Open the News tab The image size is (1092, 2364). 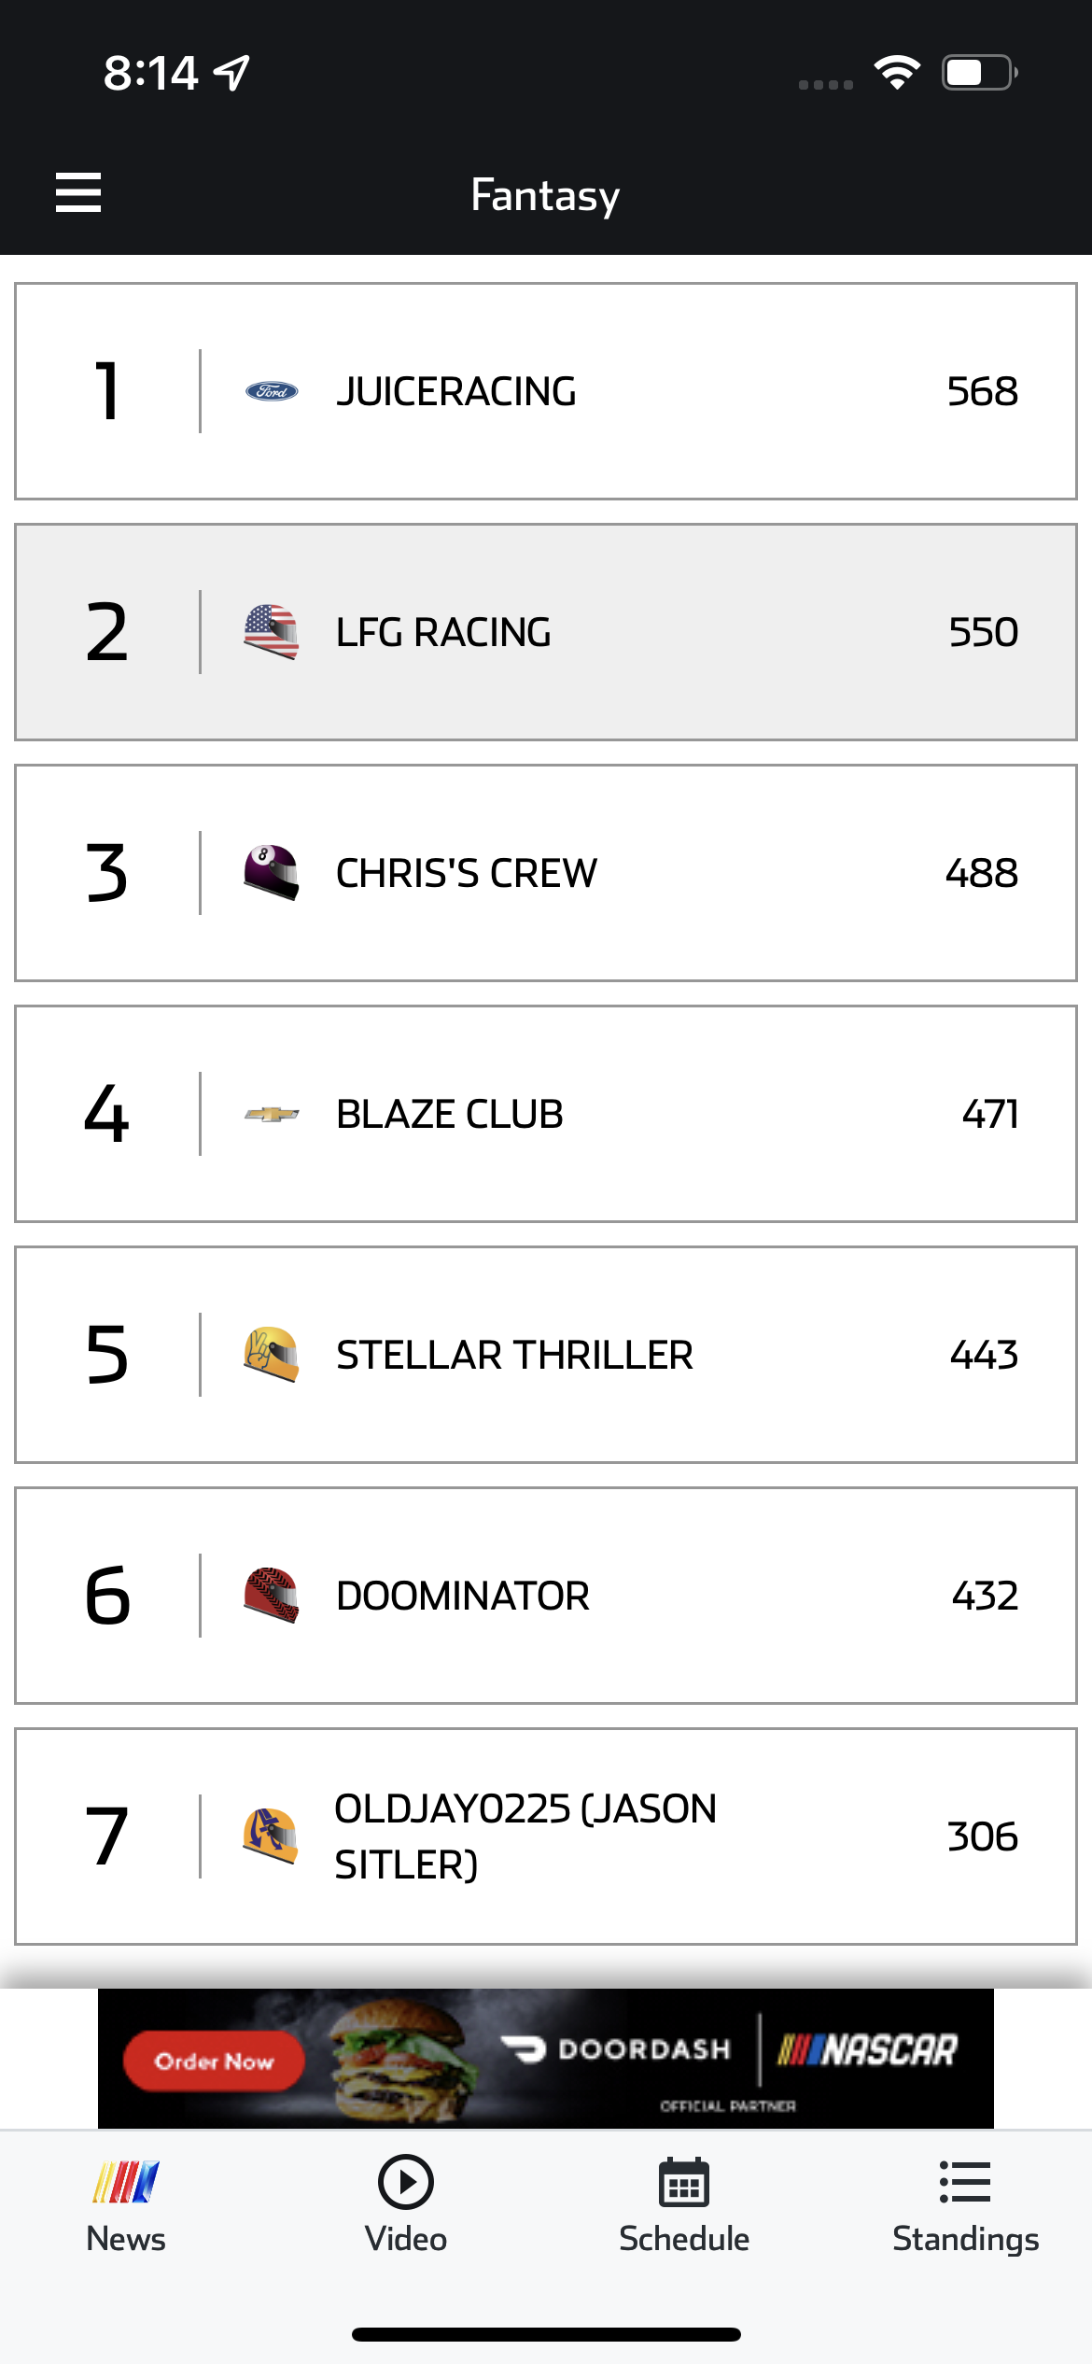tap(126, 2205)
